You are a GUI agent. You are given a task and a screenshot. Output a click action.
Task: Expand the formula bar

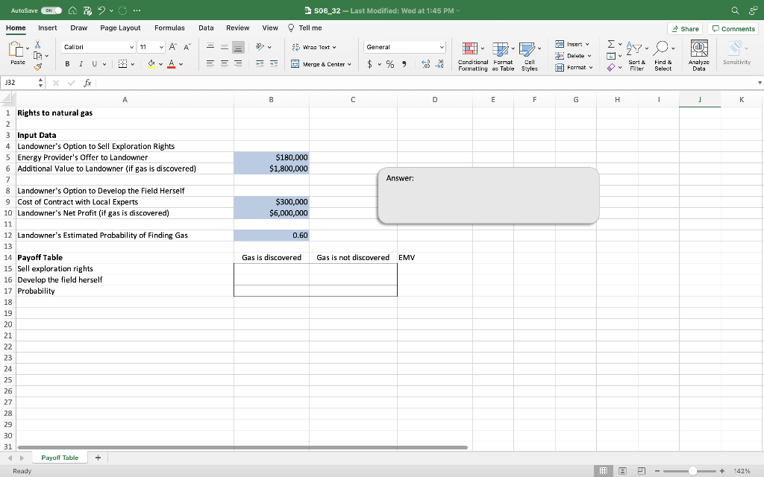(x=759, y=83)
